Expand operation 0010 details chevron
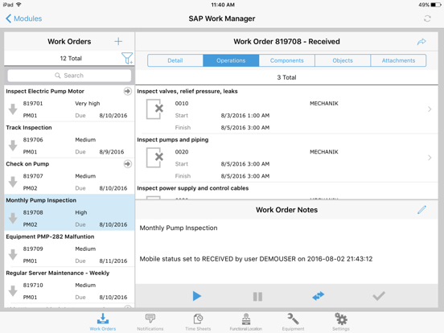This screenshot has height=333, width=444. (x=430, y=109)
